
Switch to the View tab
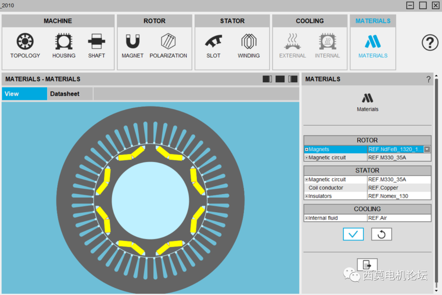[25, 94]
